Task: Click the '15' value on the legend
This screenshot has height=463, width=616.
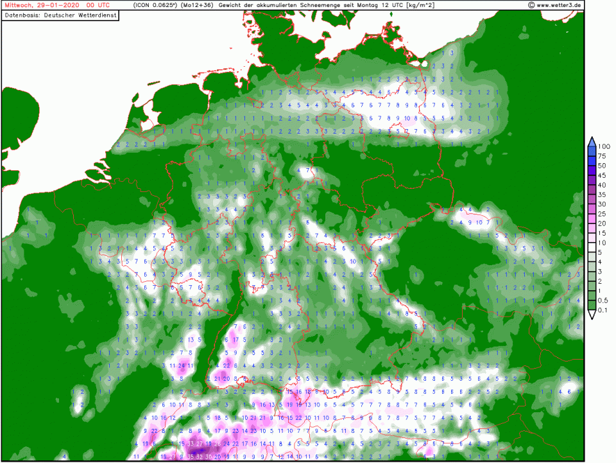Action: coord(603,234)
